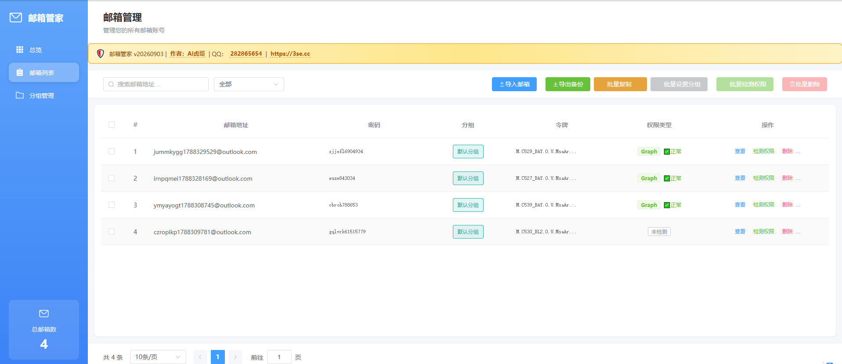Viewport: 842px width, 364px height.
Task: Click the clipboard icon next to 邮箱列表
Action: coord(20,72)
